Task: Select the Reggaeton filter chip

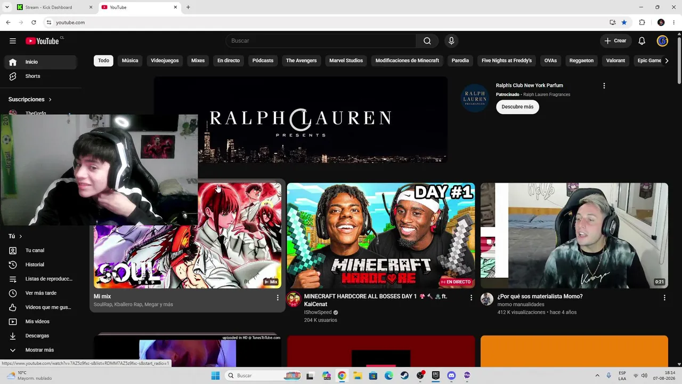Action: pos(581,61)
